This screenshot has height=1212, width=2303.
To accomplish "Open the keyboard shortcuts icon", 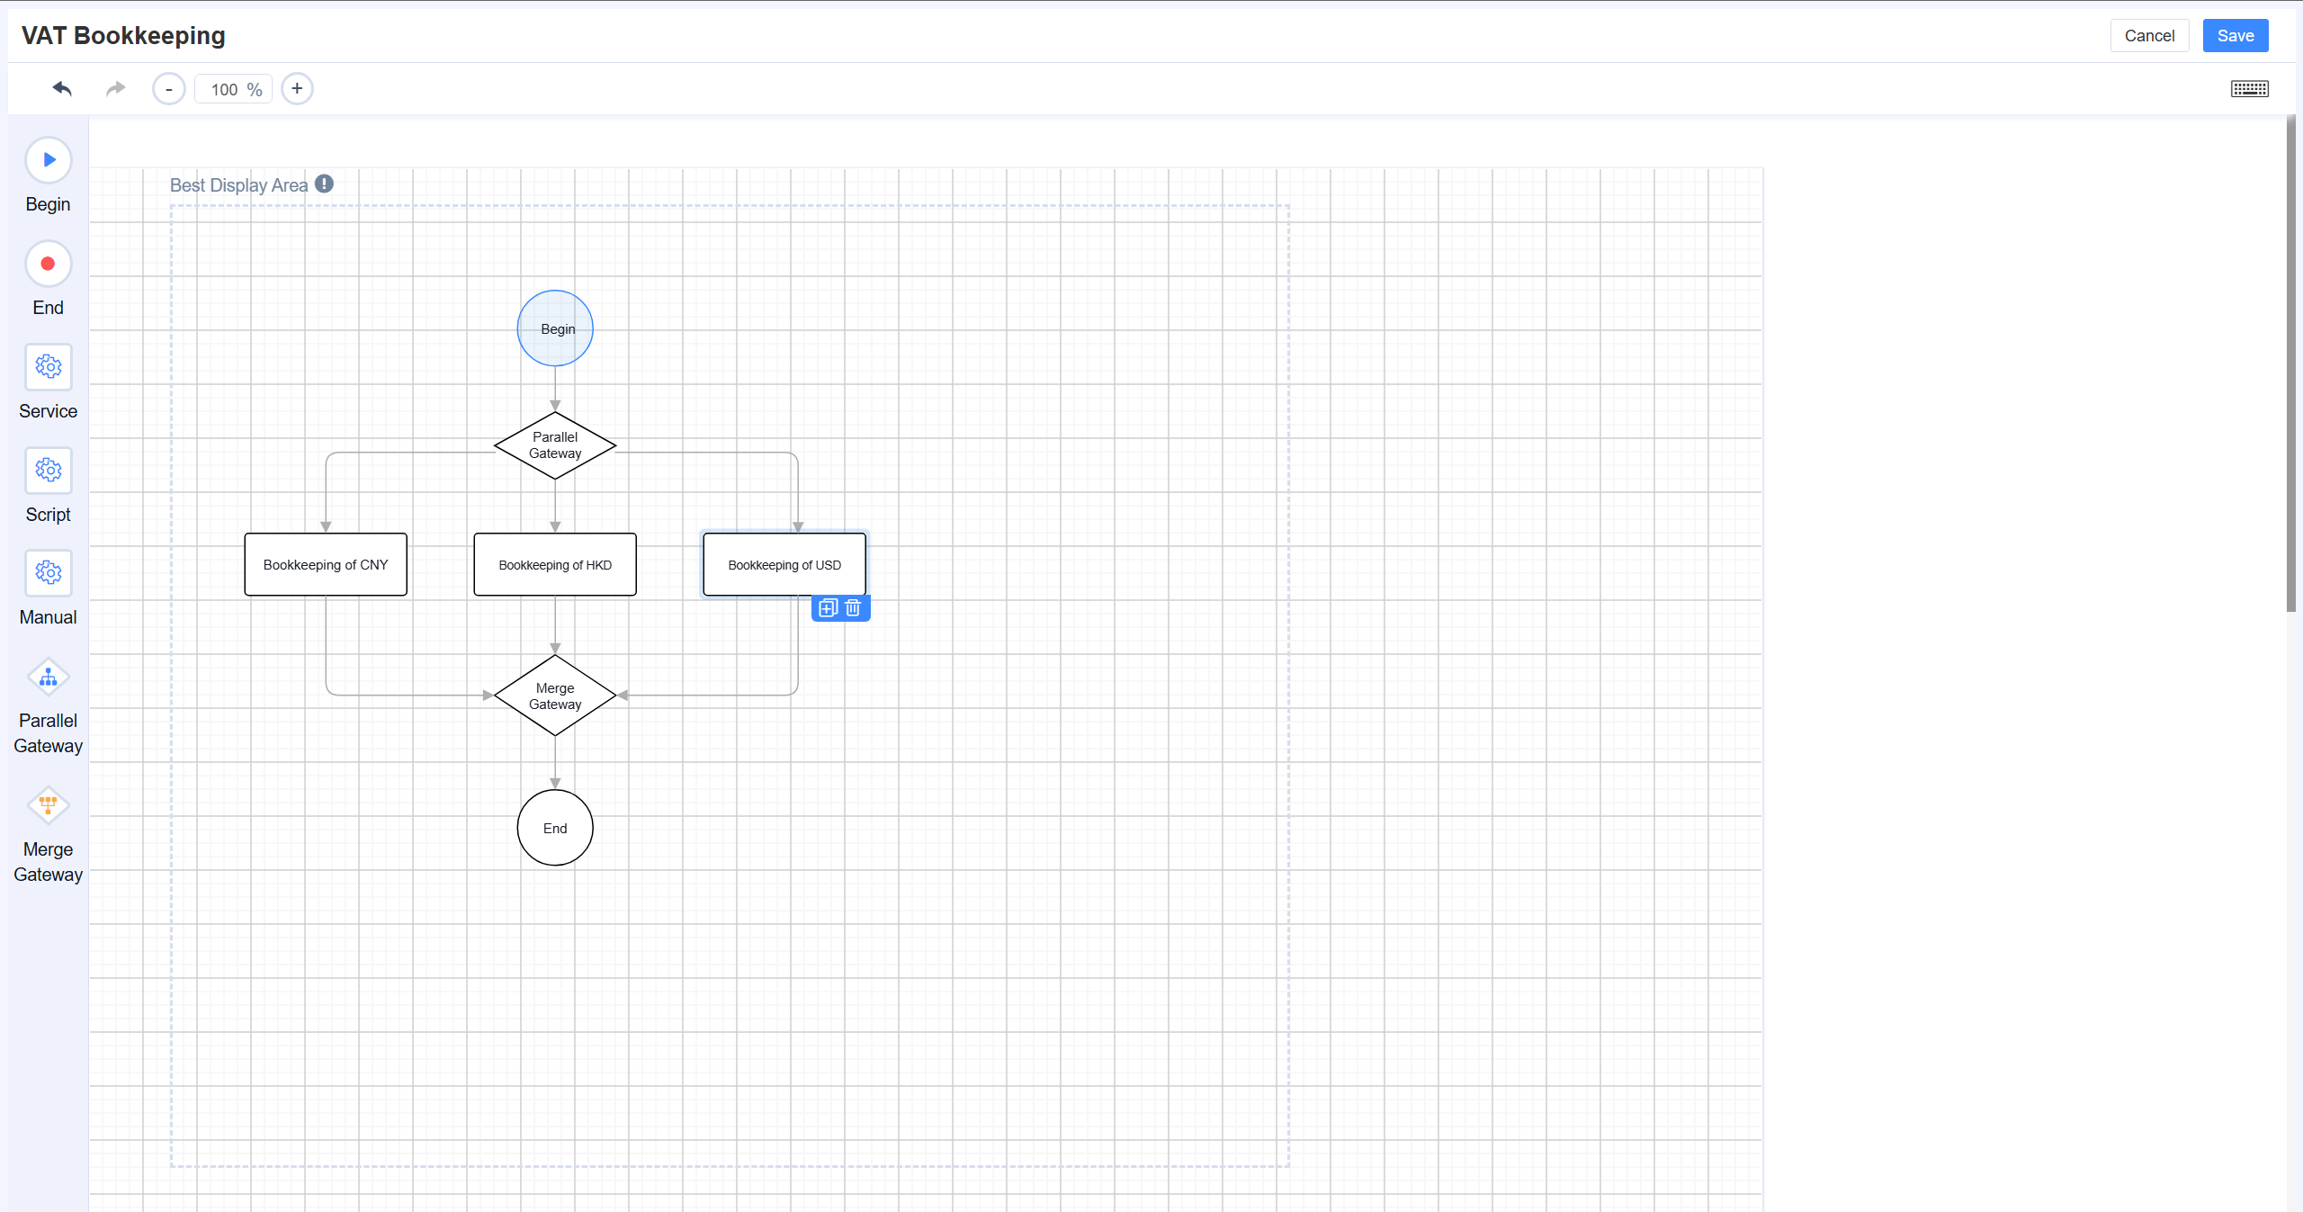I will [x=2249, y=88].
